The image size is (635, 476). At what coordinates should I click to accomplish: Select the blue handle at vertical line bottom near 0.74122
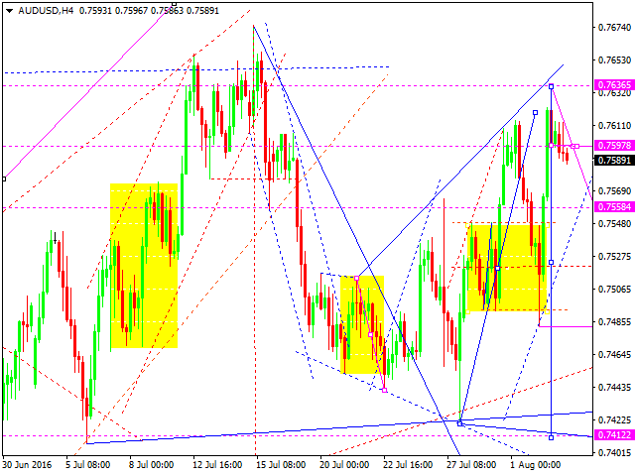(x=552, y=437)
